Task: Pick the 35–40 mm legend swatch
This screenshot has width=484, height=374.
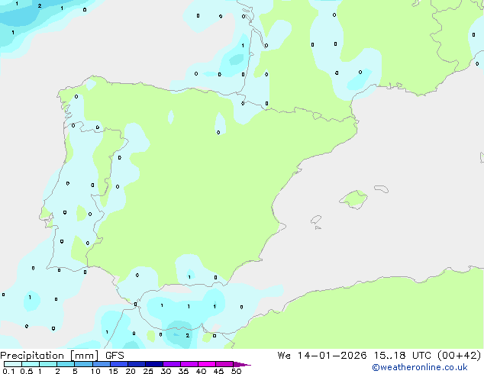Action: tap(189, 364)
